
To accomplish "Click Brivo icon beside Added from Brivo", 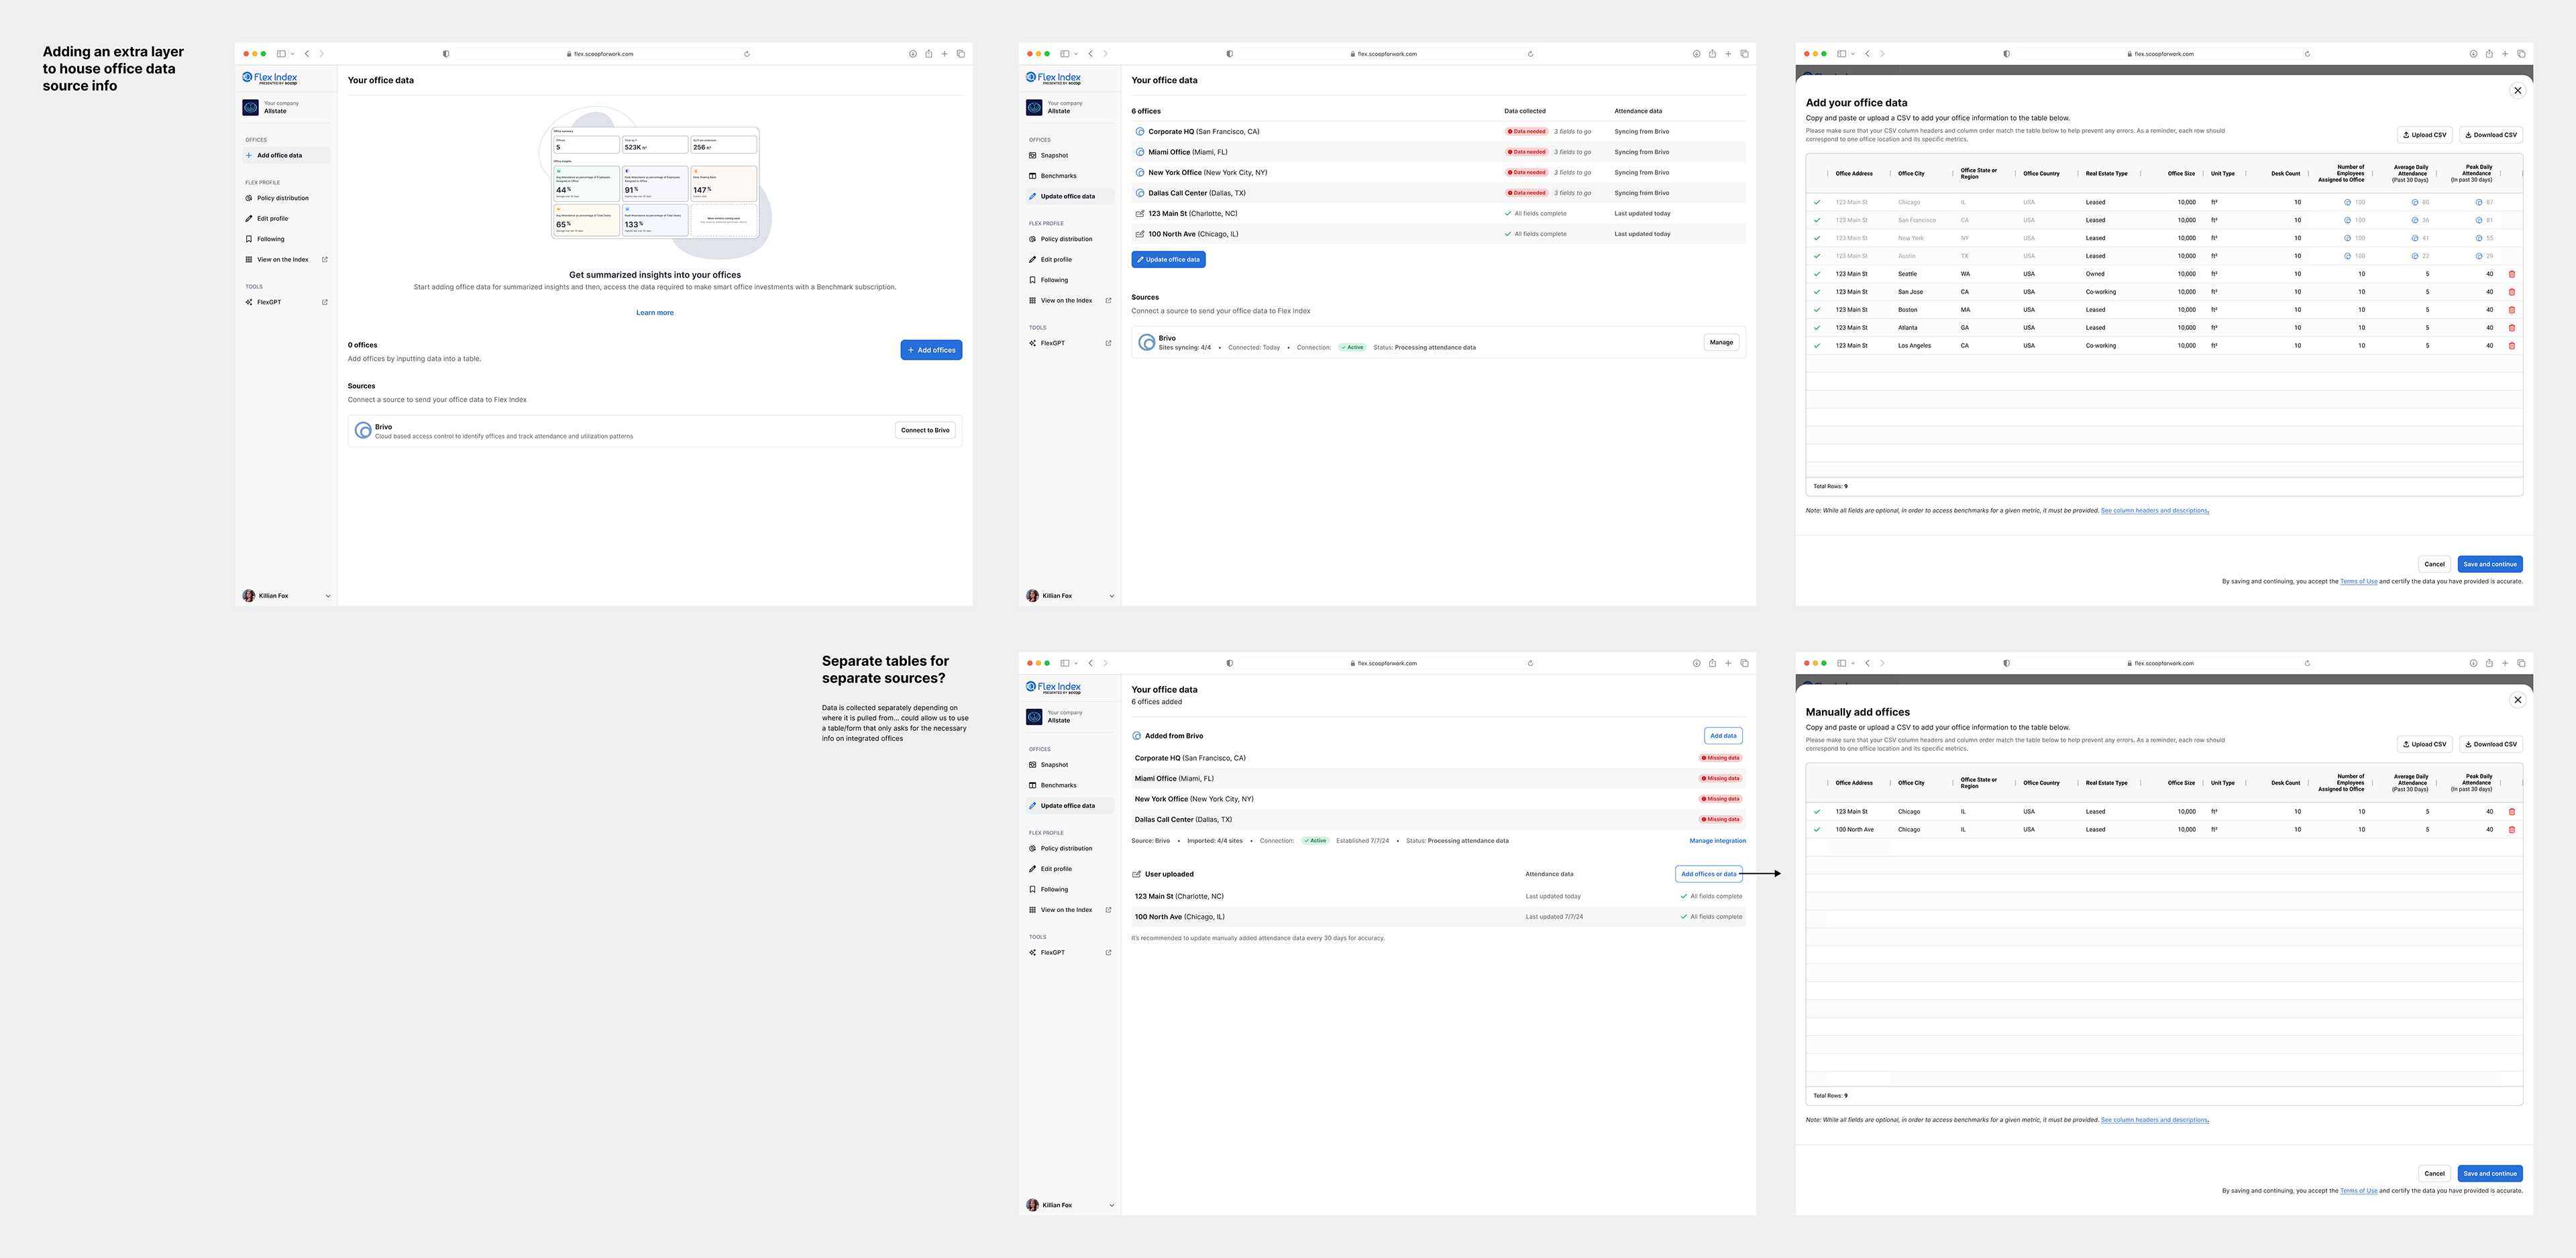I will coord(1136,736).
